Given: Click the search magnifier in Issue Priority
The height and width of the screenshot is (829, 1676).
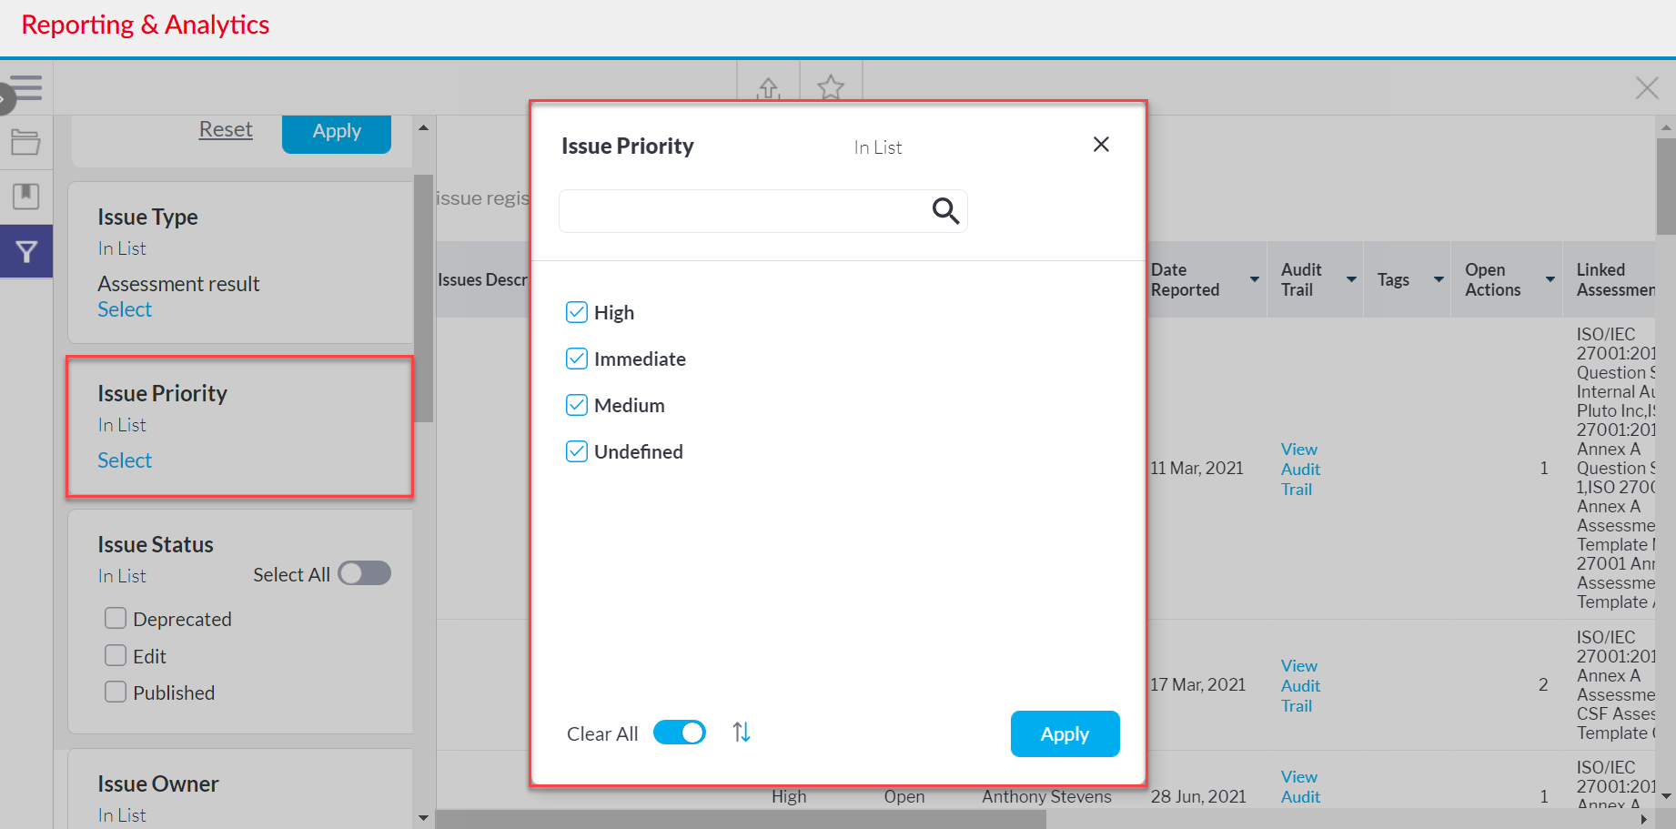Looking at the screenshot, I should (x=945, y=211).
